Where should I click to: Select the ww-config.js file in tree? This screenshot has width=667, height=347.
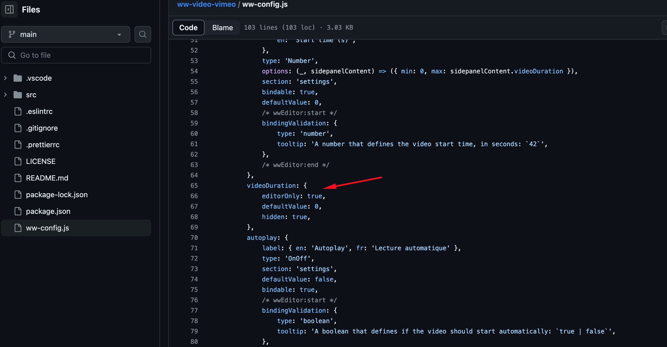coord(76,228)
